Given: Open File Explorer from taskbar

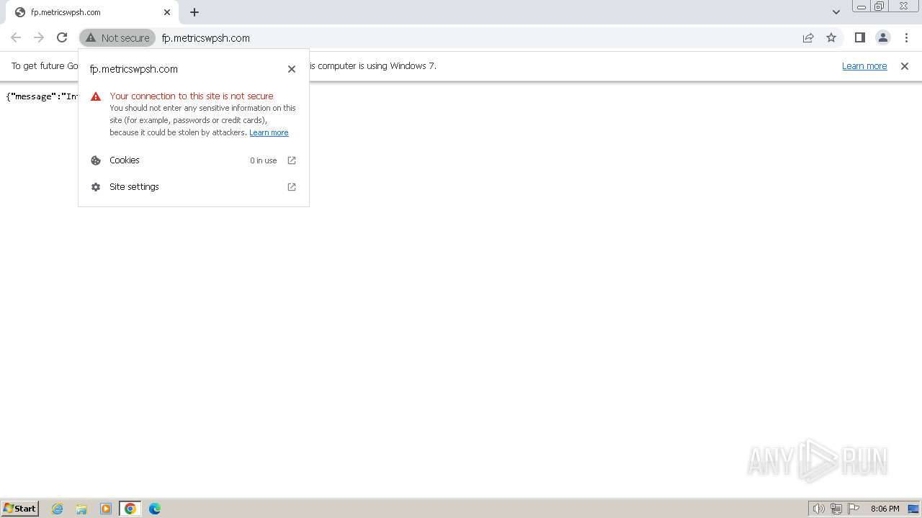Looking at the screenshot, I should click(81, 509).
